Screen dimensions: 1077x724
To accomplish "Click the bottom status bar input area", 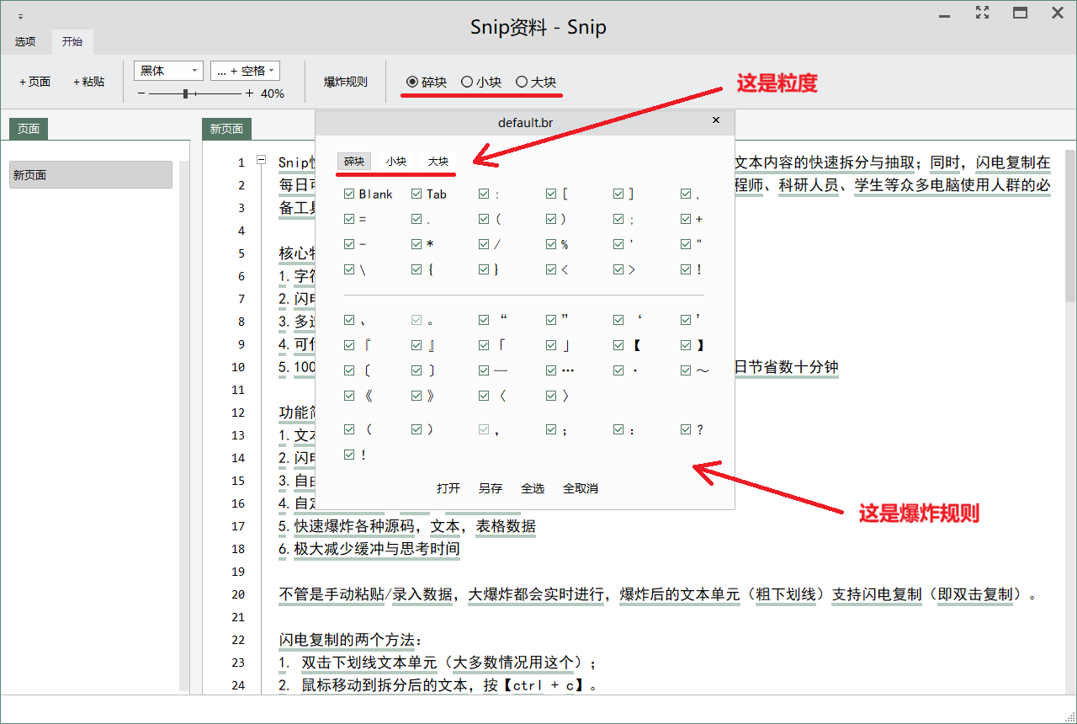I will pos(538,709).
